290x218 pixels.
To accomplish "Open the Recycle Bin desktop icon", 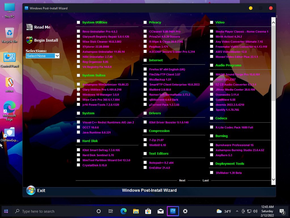I will 9,35.
